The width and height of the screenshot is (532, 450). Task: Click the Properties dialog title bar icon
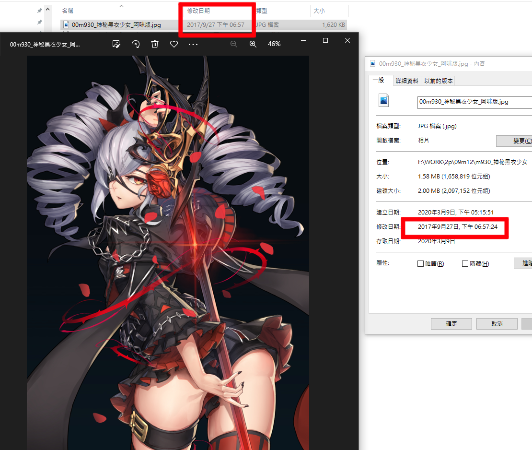[373, 63]
